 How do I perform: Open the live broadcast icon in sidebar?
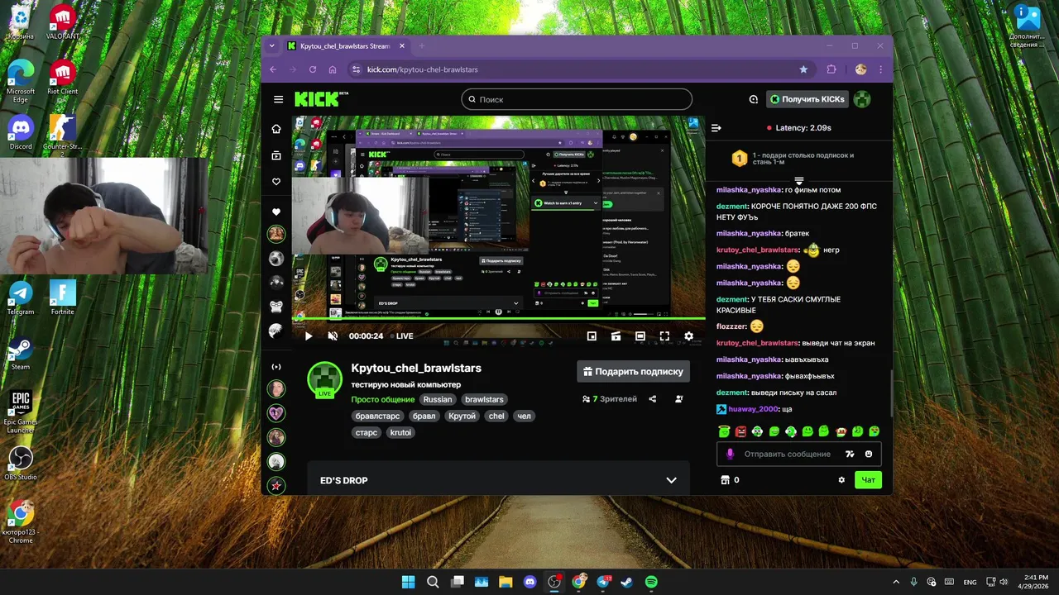[x=276, y=367]
